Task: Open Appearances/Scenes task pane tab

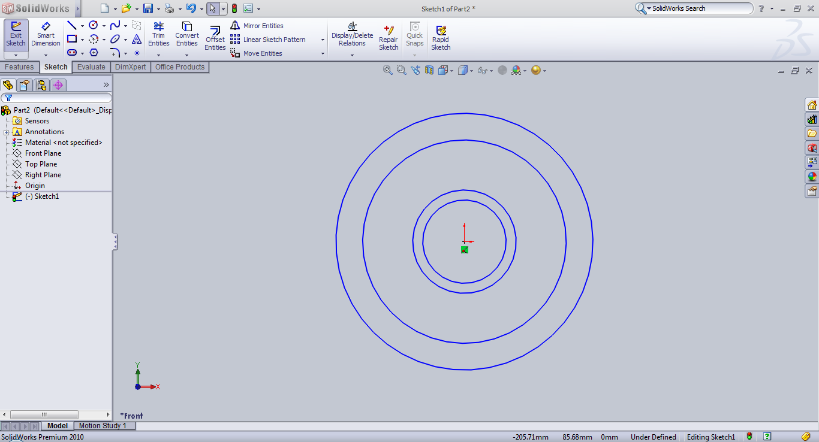Action: (x=812, y=177)
